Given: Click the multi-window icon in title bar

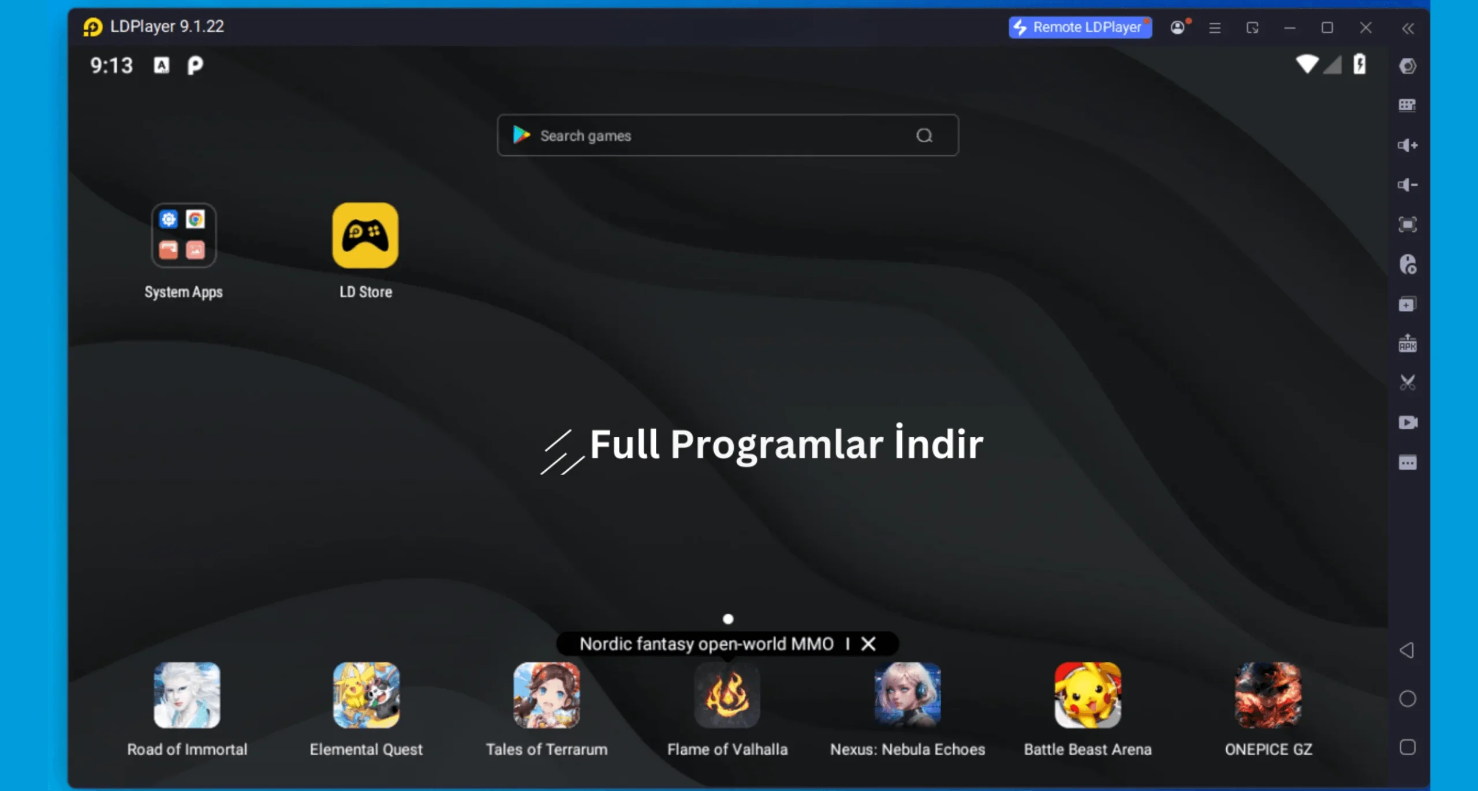Looking at the screenshot, I should [1252, 28].
